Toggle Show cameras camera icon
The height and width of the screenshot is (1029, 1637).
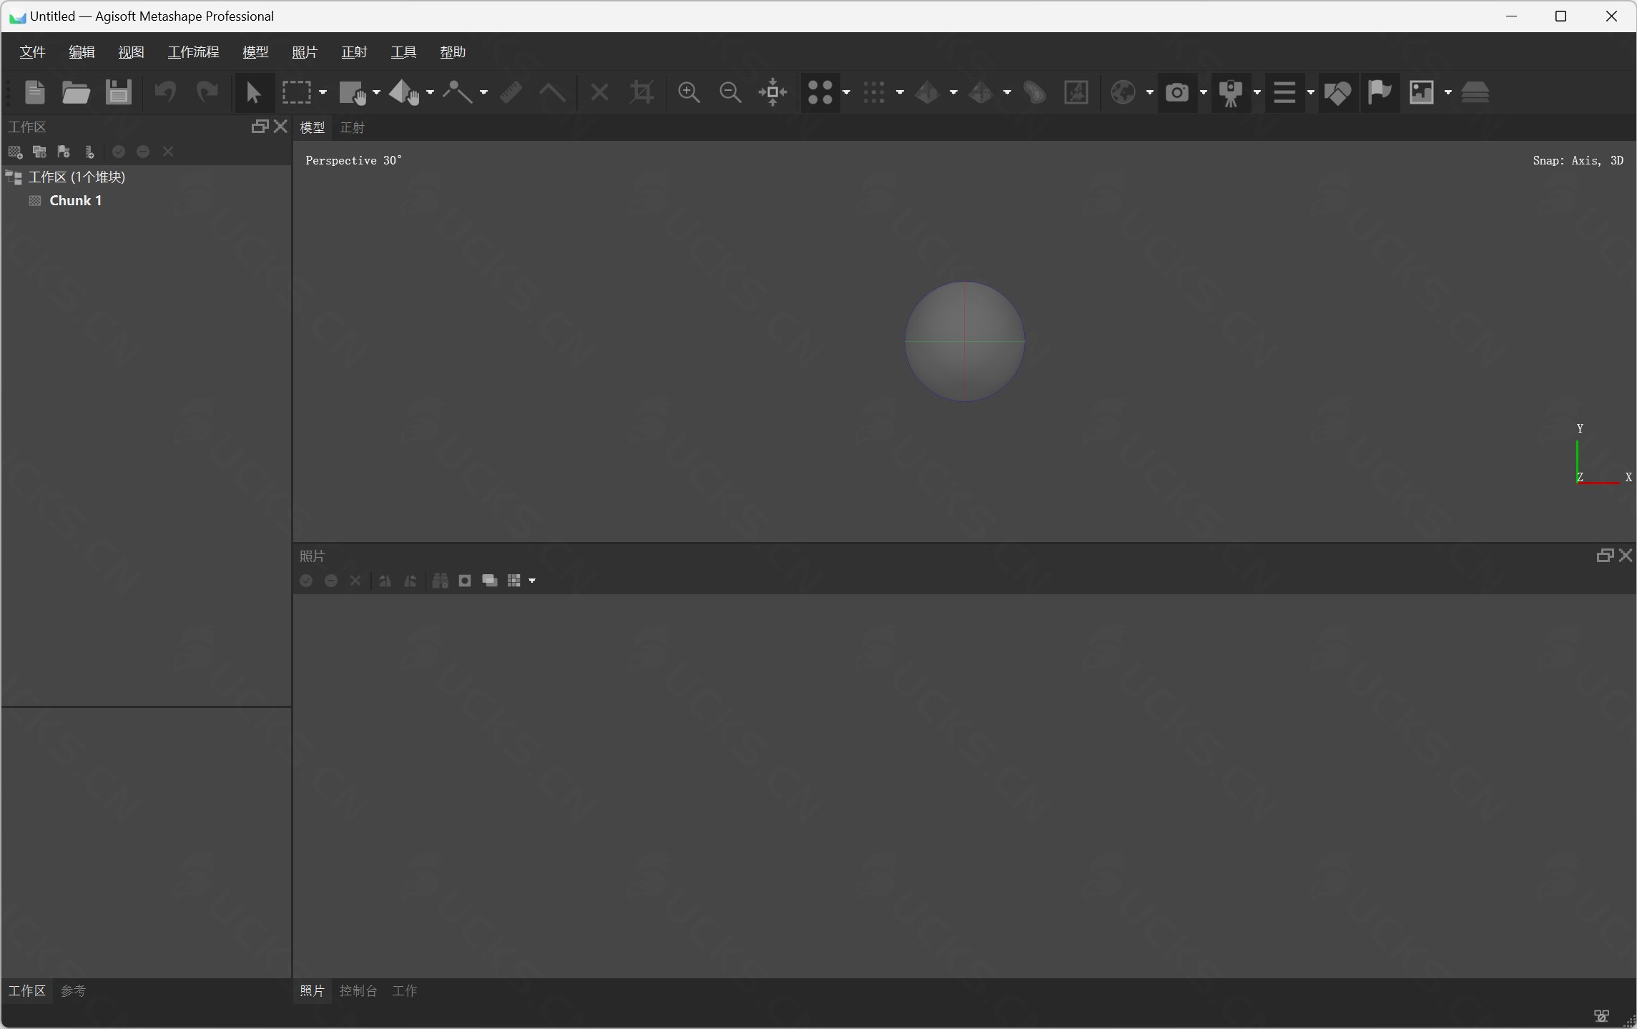(x=1176, y=92)
